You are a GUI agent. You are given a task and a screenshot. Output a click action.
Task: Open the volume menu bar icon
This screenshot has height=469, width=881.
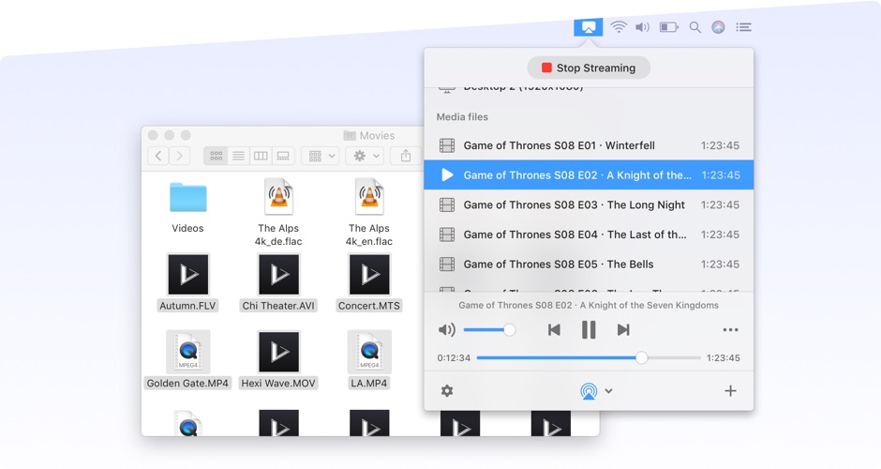[x=642, y=27]
